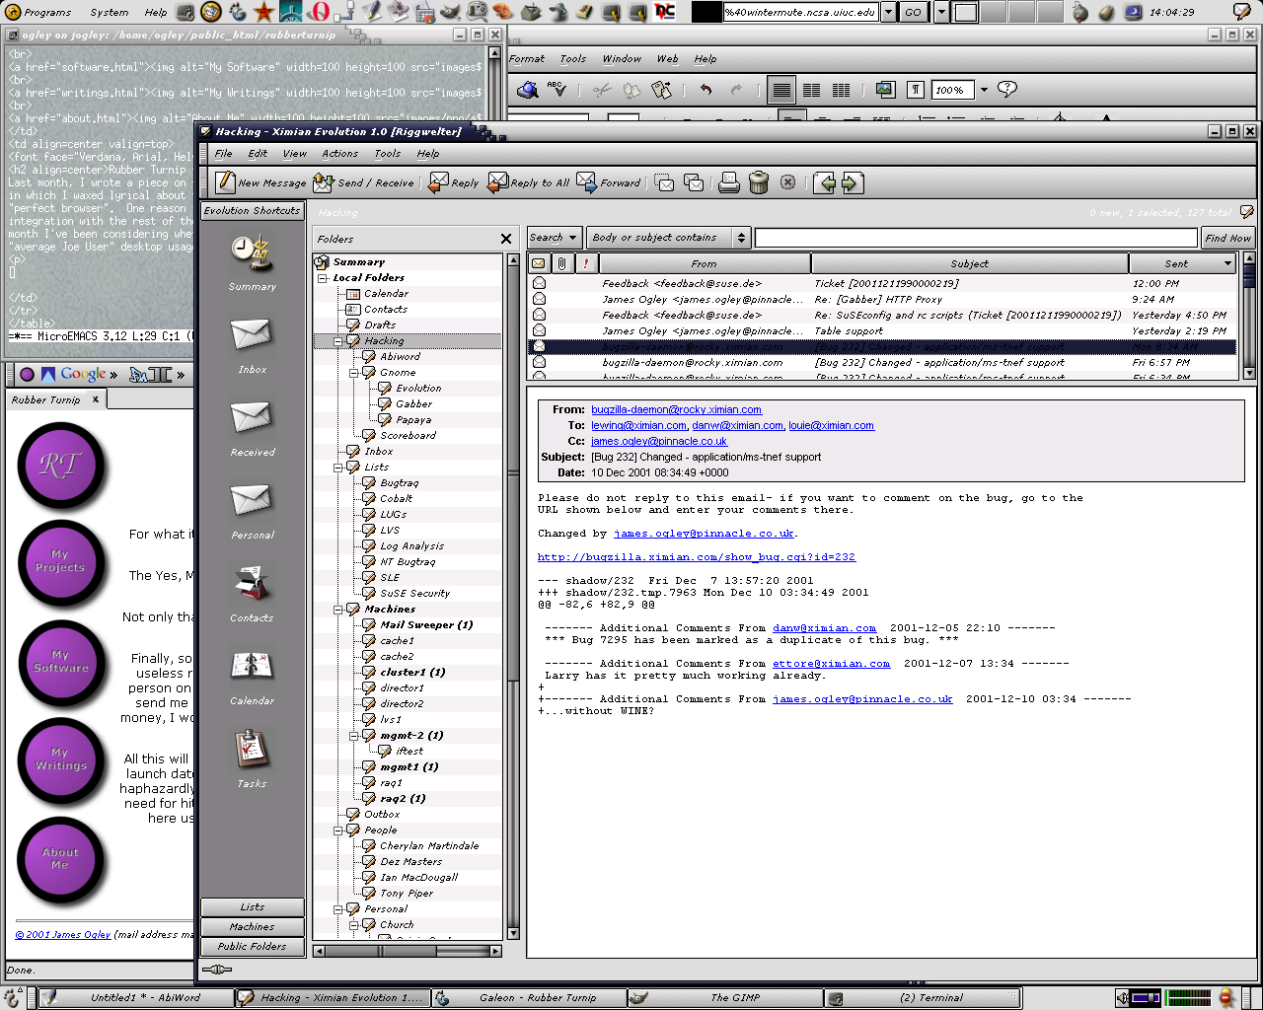Switch to the Machines shortcut group
This screenshot has height=1010, width=1263.
click(253, 926)
